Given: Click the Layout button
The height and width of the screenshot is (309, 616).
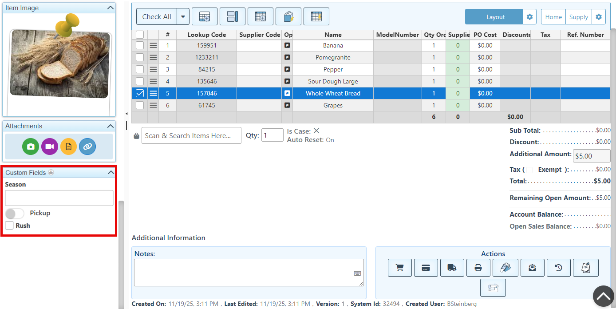Looking at the screenshot, I should coord(495,17).
